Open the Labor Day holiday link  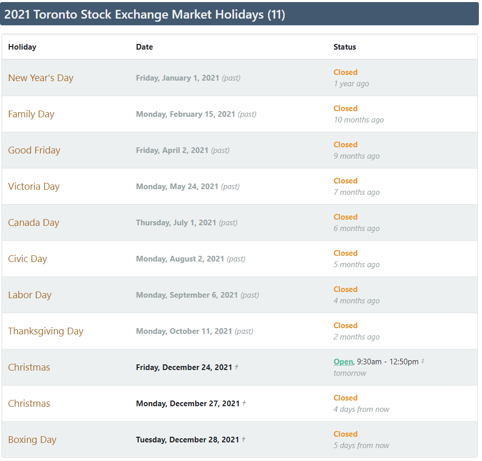coord(30,295)
